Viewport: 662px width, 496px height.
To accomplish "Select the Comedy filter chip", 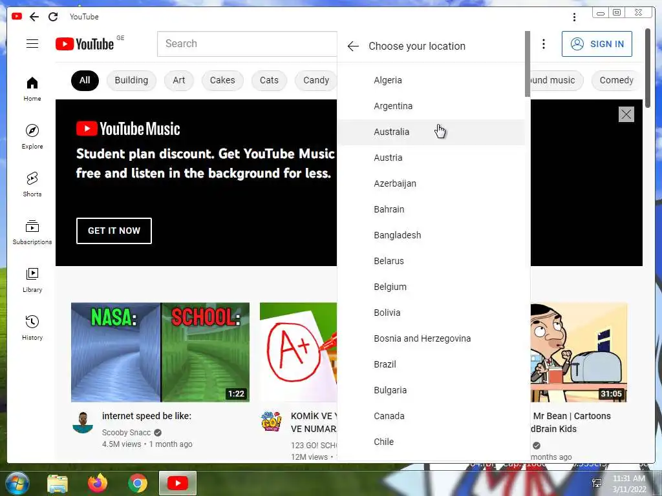I will pyautogui.click(x=616, y=80).
